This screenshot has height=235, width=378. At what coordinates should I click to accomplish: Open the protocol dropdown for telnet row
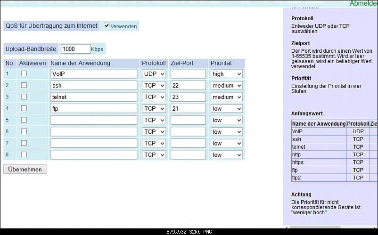coord(154,97)
